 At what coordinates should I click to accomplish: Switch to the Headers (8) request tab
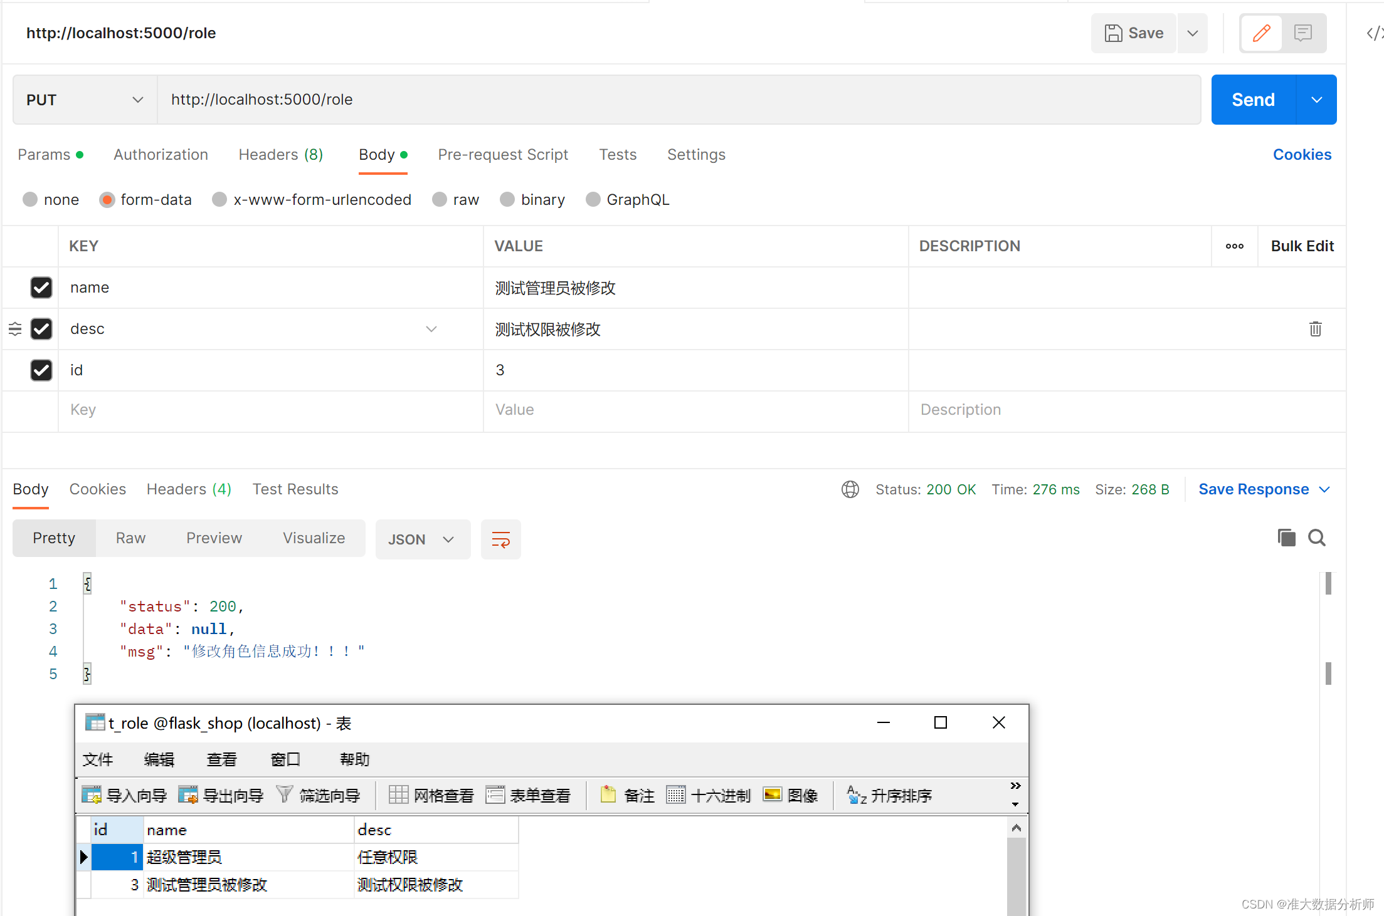(x=280, y=155)
